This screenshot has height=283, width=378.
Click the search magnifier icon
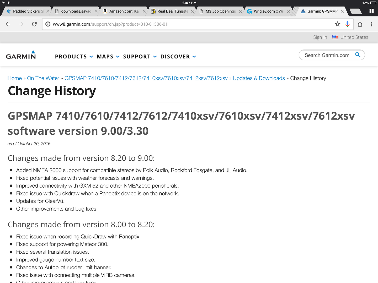[x=358, y=55]
